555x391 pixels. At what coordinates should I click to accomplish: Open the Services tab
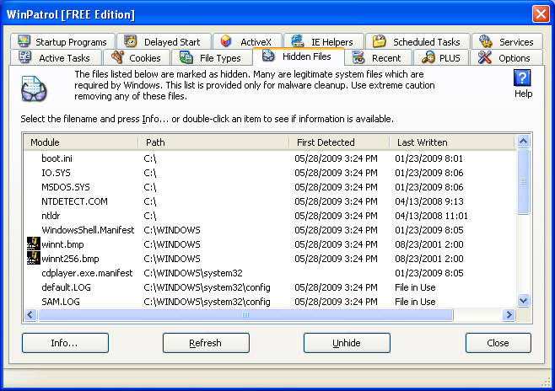point(506,41)
